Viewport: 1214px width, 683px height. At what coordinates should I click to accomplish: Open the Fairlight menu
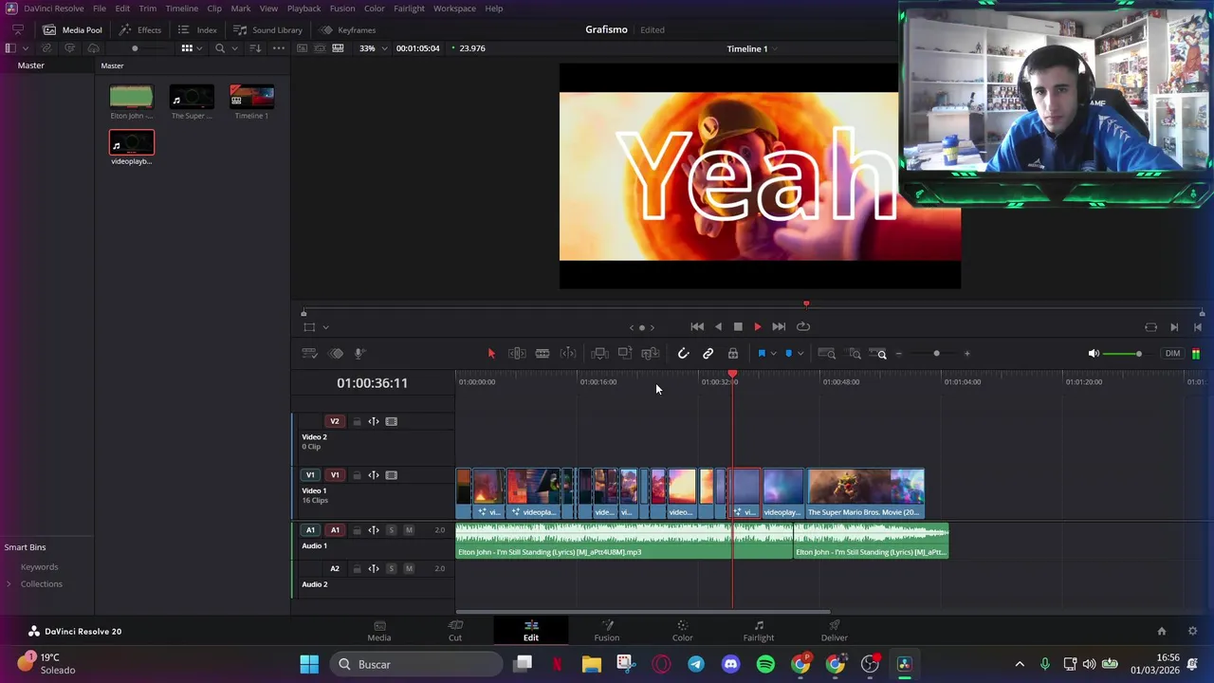pyautogui.click(x=409, y=9)
